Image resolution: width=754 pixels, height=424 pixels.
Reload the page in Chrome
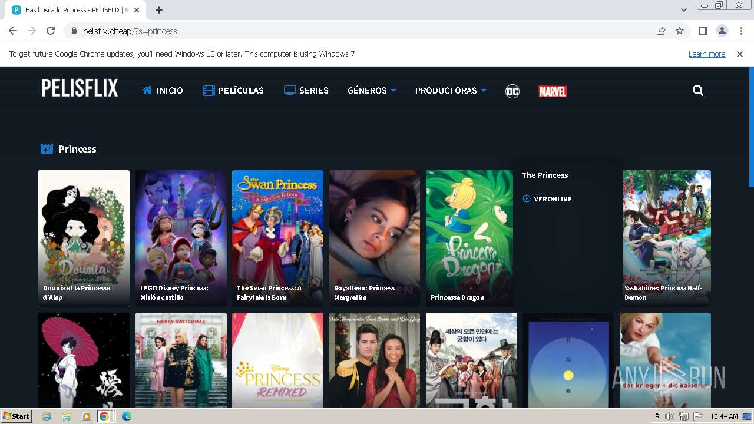pyautogui.click(x=51, y=31)
